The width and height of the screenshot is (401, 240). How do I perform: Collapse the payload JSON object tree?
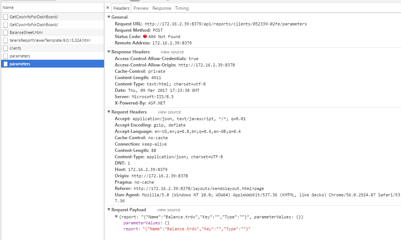(x=117, y=217)
